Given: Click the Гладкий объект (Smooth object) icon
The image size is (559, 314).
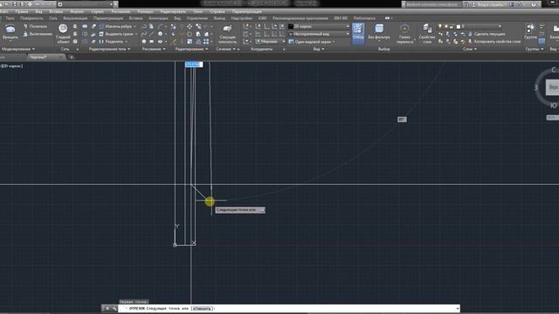Looking at the screenshot, I should tap(63, 34).
